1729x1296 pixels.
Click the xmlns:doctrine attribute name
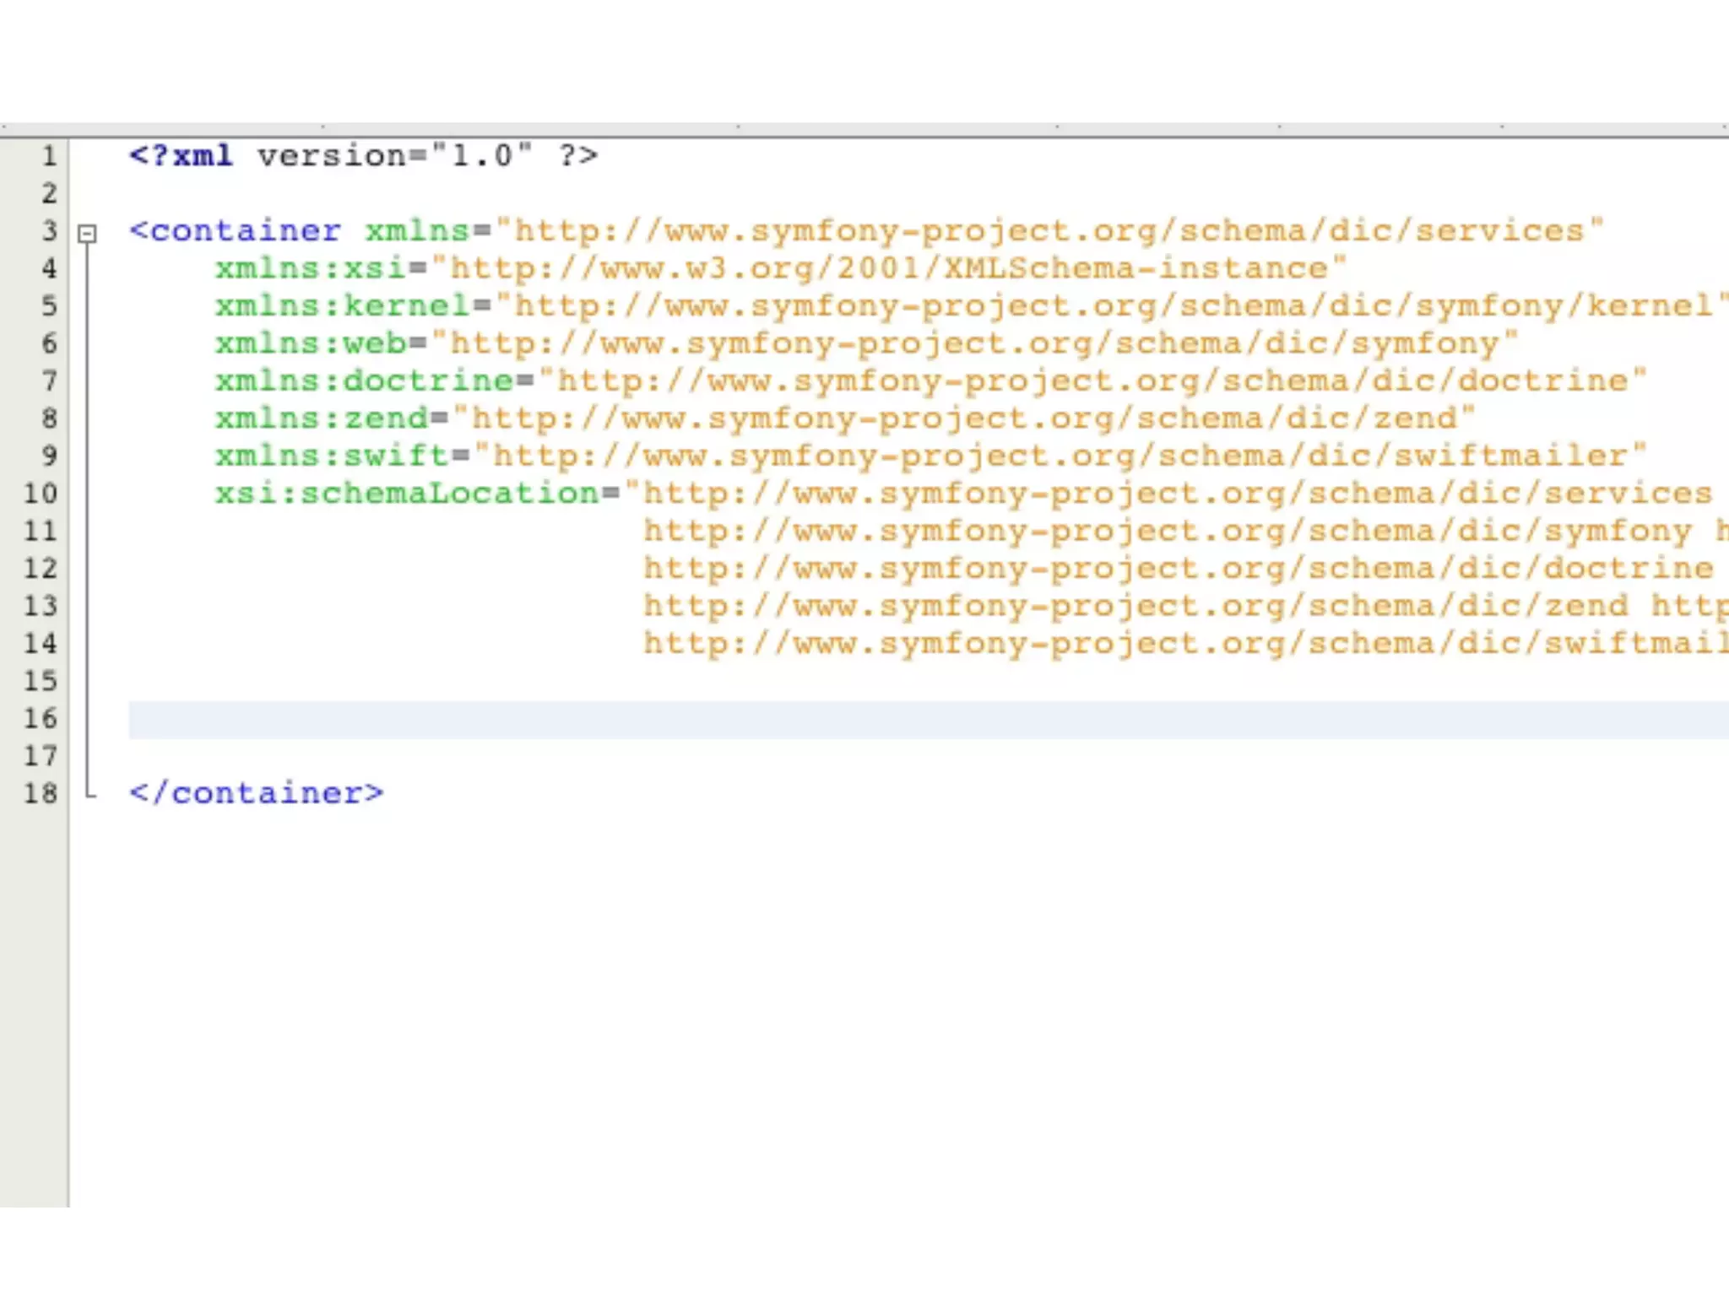(x=363, y=381)
